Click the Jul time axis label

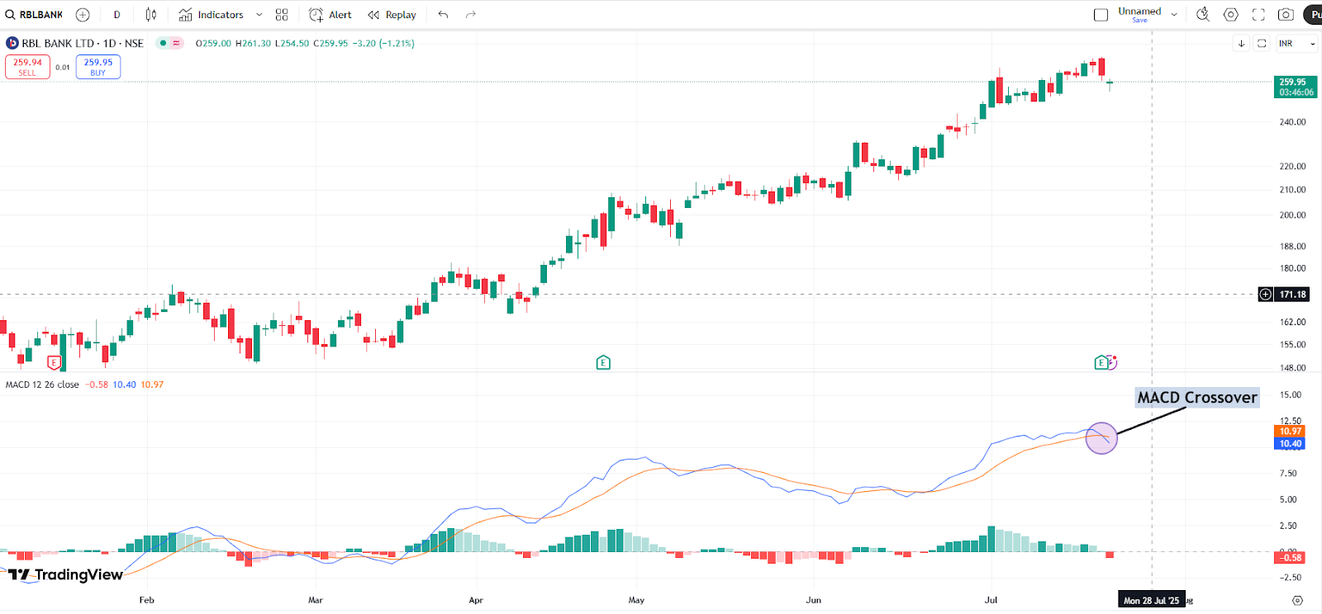point(991,600)
